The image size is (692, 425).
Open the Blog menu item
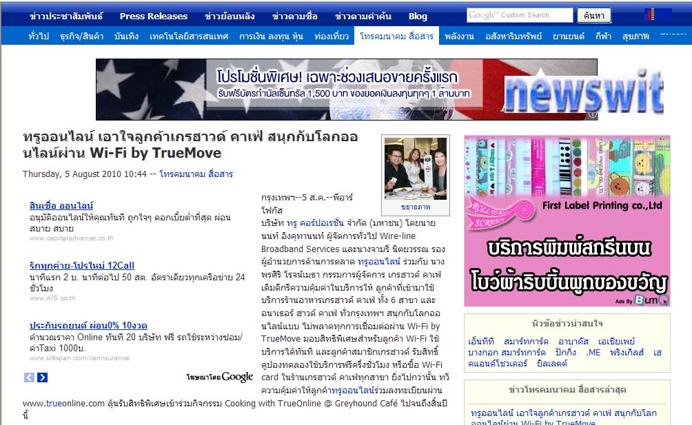pos(418,17)
